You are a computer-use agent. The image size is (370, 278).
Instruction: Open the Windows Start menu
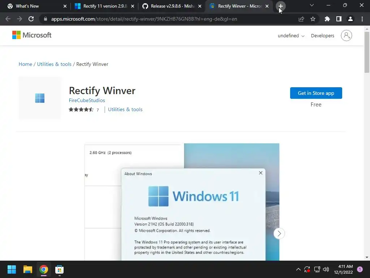[12, 269]
